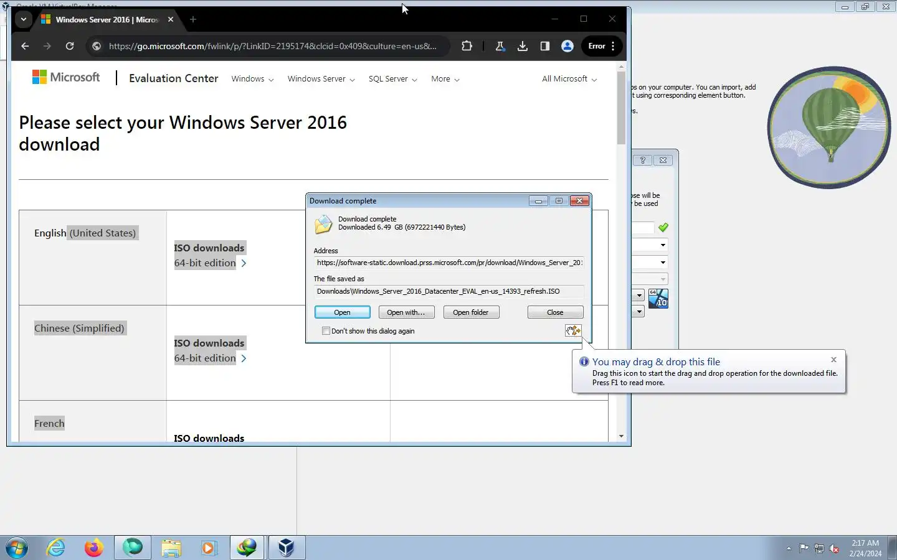Open the Windows Start menu
The height and width of the screenshot is (560, 897).
[x=17, y=548]
